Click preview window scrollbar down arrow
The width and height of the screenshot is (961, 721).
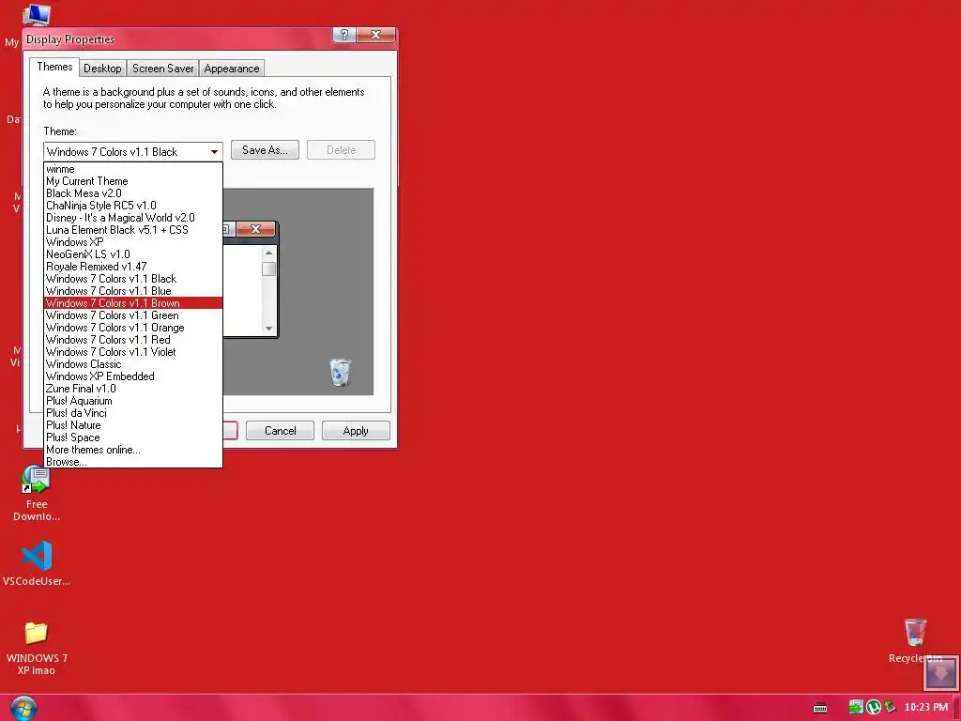tap(268, 329)
